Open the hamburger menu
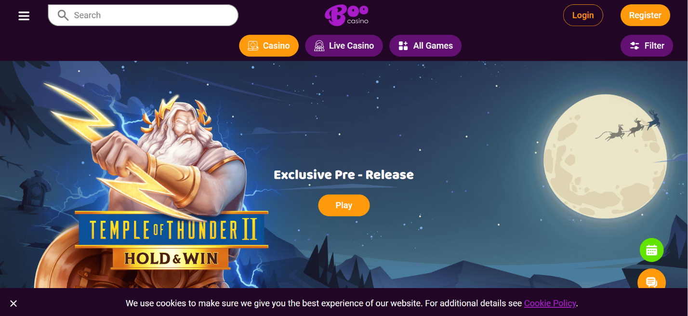Screen dimensions: 688x316 click(24, 16)
